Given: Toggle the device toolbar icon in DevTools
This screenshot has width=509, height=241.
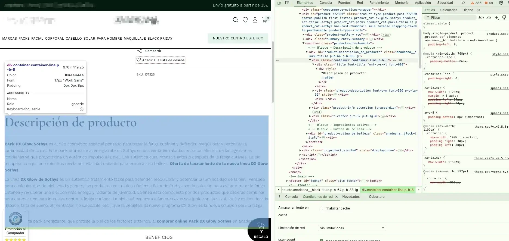Looking at the screenshot, I should [287, 3].
